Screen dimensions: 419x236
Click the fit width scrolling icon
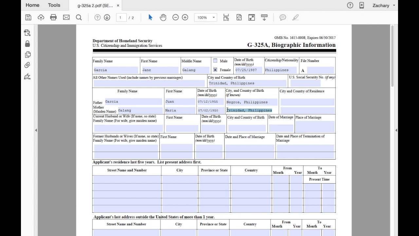[x=226, y=17]
